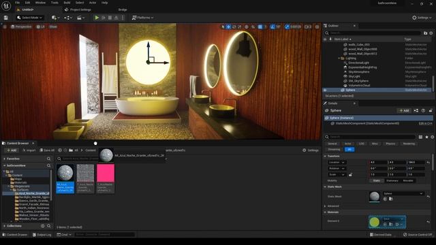The width and height of the screenshot is (436, 245).
Task: Click the Add component button in Details
Action: (404, 110)
